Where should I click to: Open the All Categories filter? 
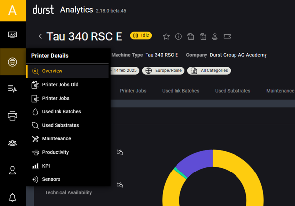coord(209,70)
